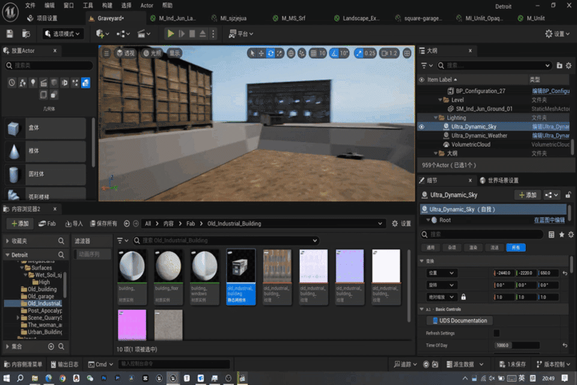Select the 所有 all filter in details
577x385 pixels.
pyautogui.click(x=516, y=248)
